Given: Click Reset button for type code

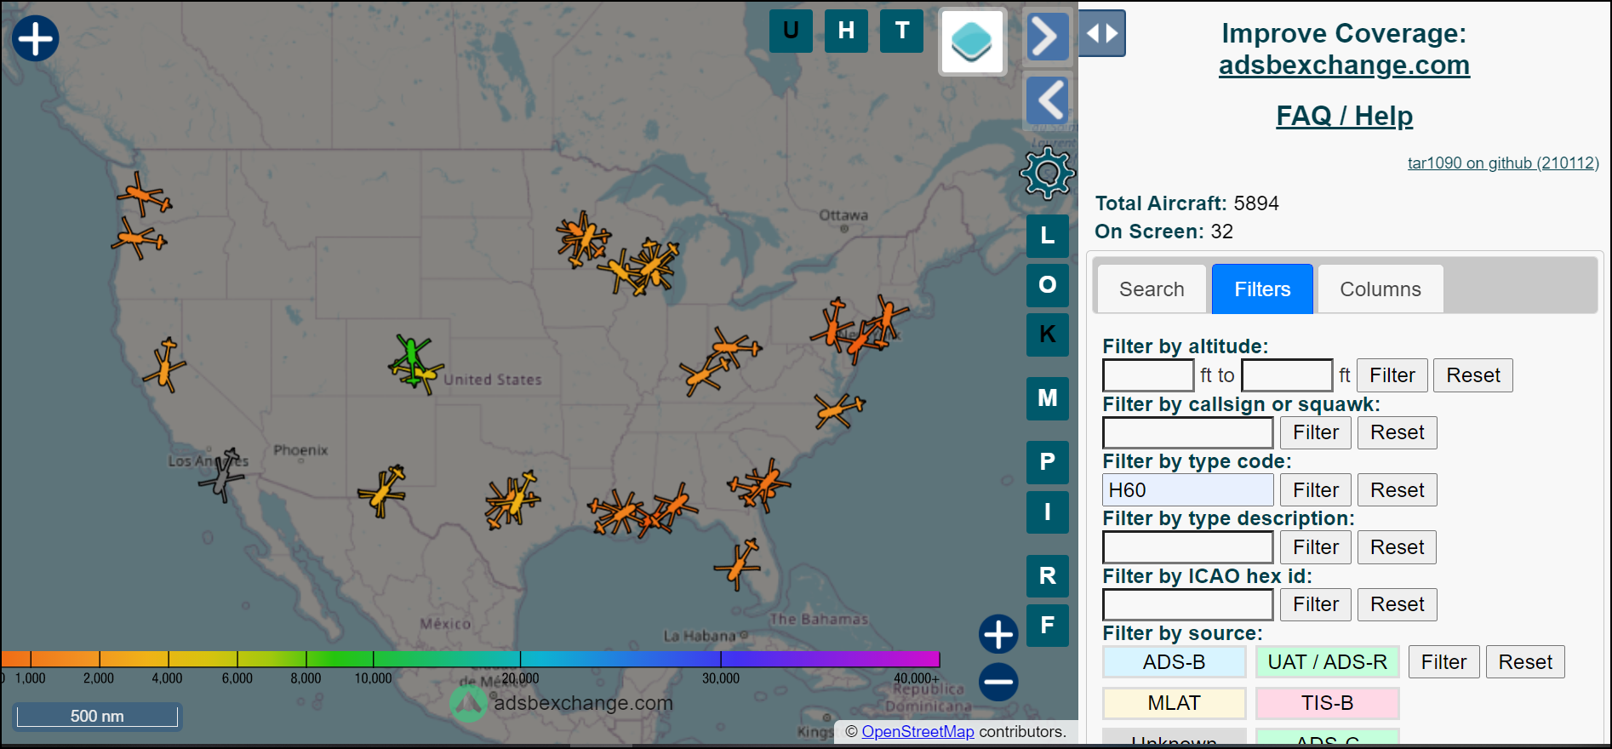Looking at the screenshot, I should point(1398,490).
